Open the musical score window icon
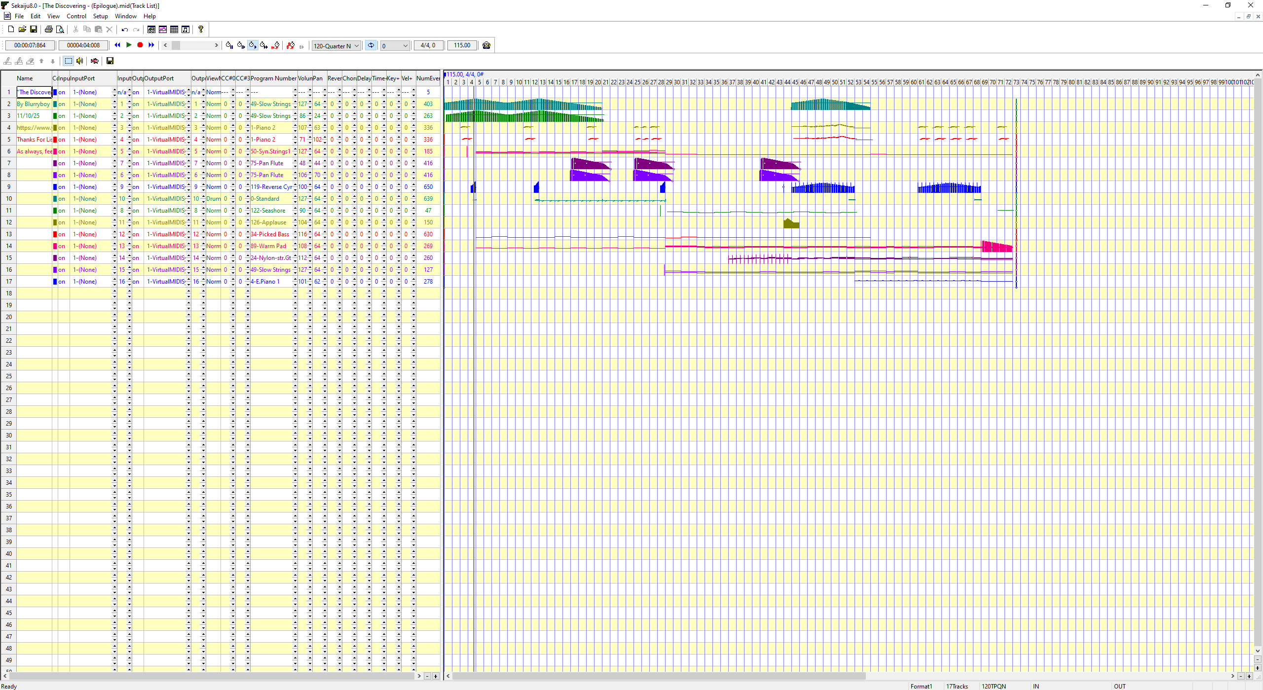This screenshot has width=1263, height=690. pyautogui.click(x=186, y=30)
